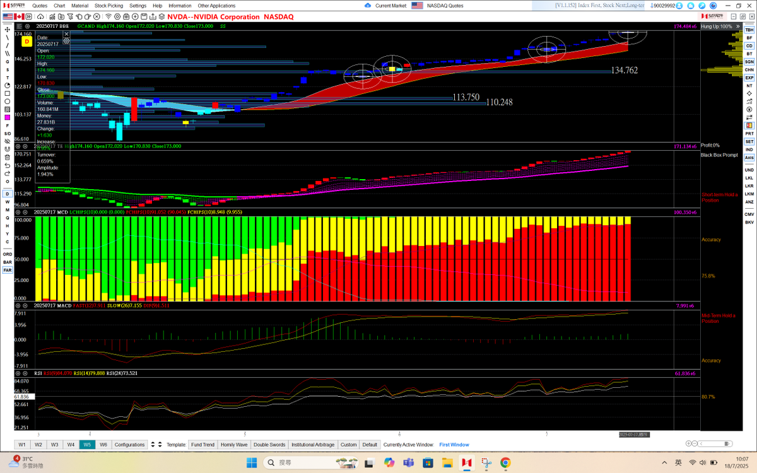Open the Chart menu
Screen dimensions: 757x473
[x=59, y=6]
